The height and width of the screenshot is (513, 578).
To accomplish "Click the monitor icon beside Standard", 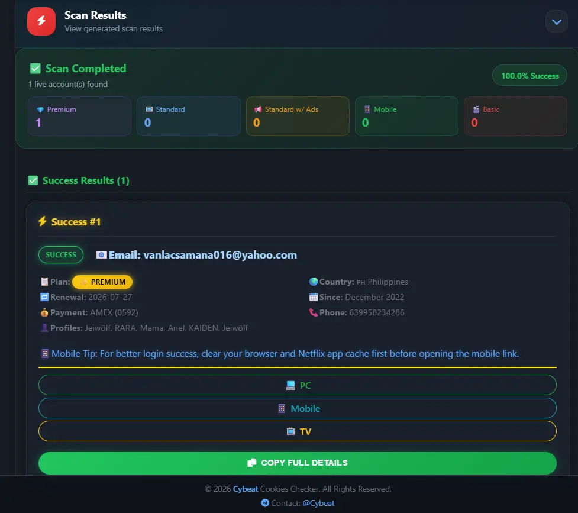I will point(149,109).
